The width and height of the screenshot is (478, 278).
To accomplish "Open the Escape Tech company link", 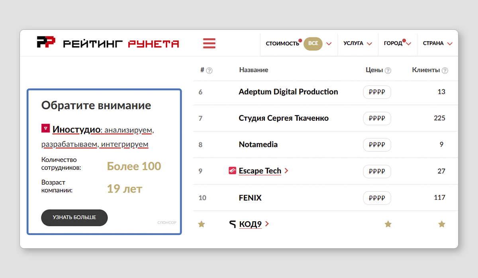I will pyautogui.click(x=260, y=171).
